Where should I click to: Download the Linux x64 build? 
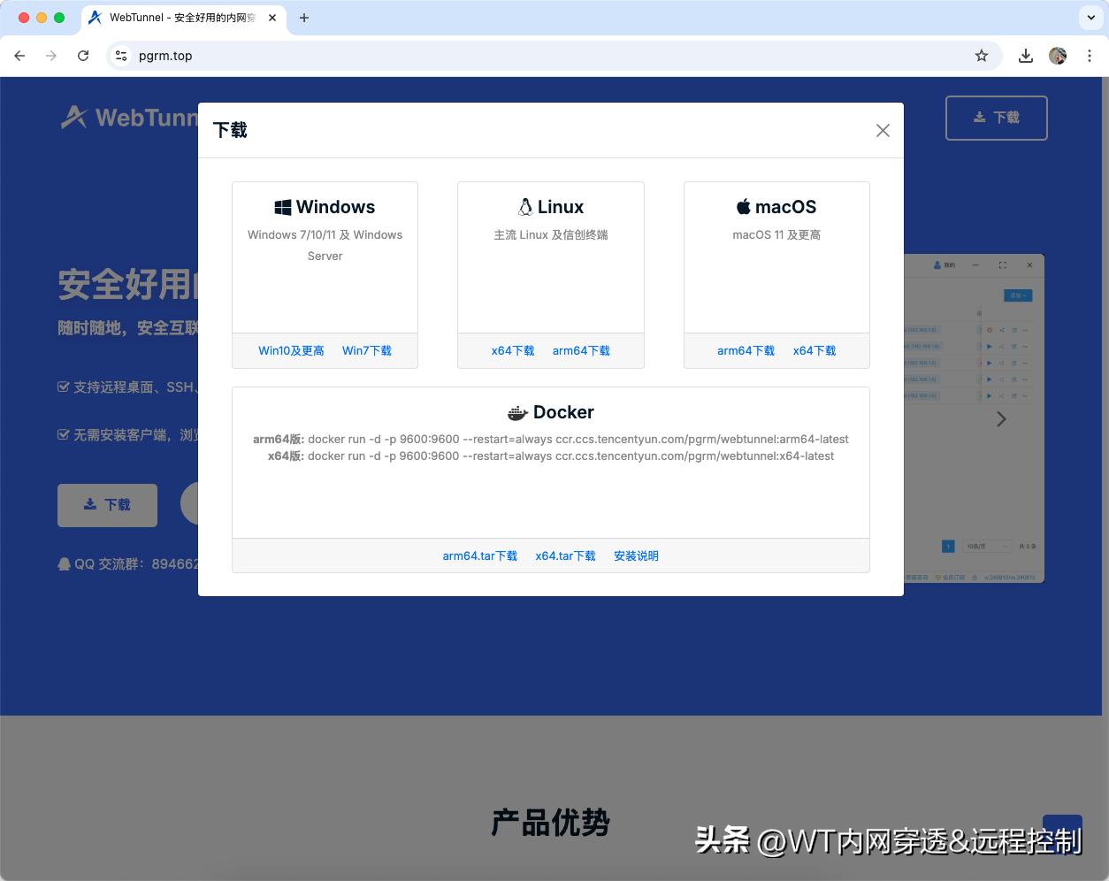[x=513, y=351]
